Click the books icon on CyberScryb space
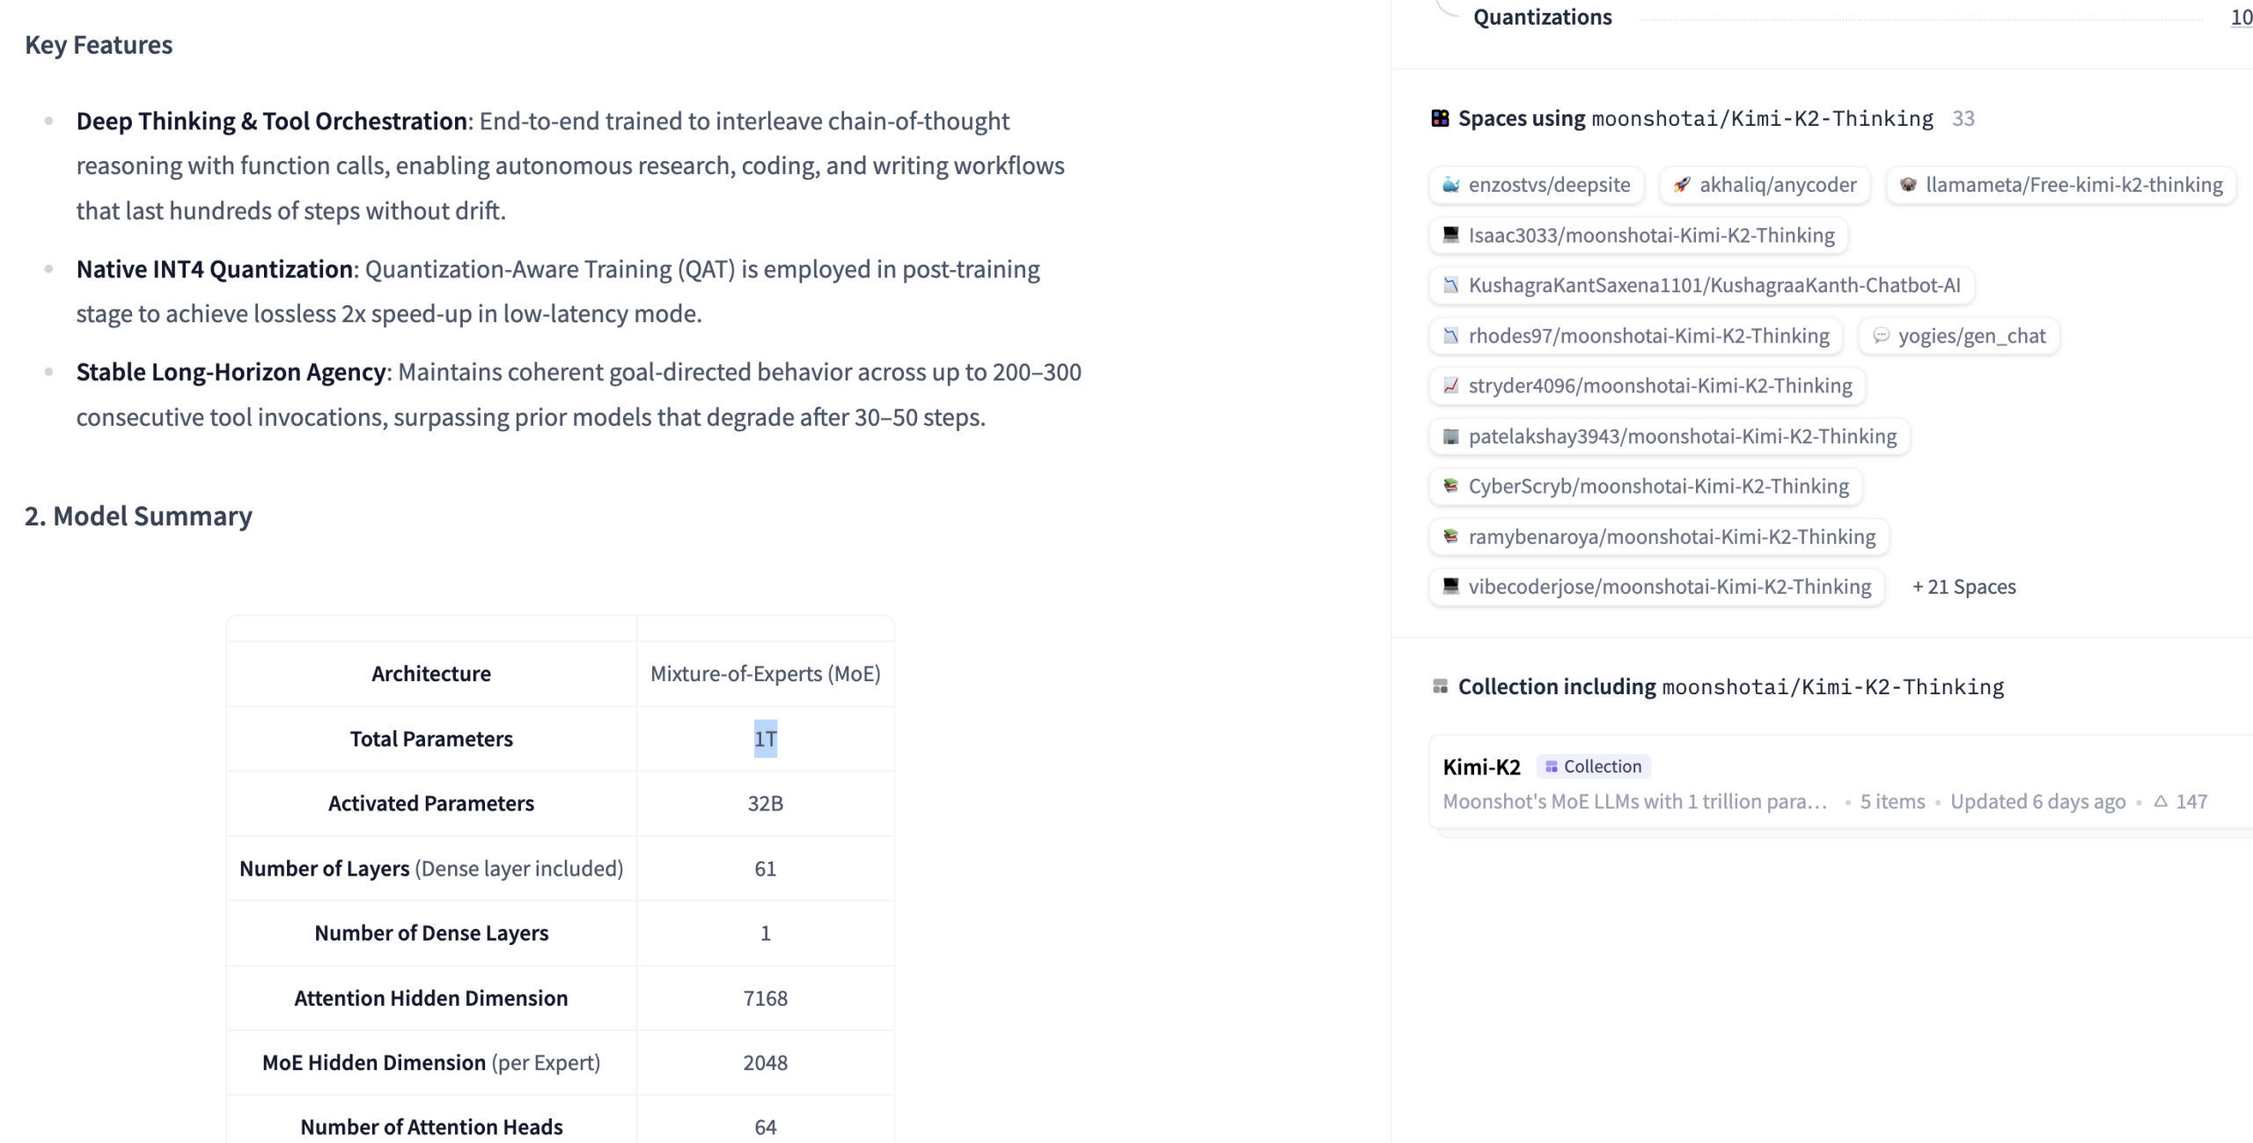 coord(1450,486)
